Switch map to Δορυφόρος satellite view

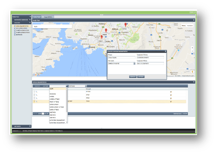tap(190, 26)
